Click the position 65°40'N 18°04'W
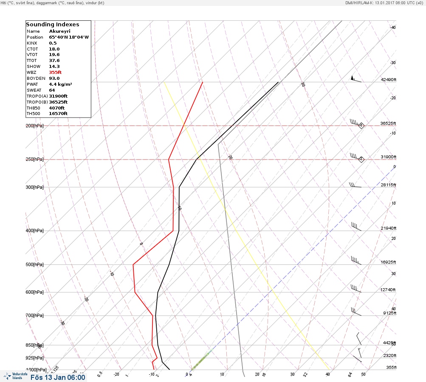This screenshot has height=382, width=426. [x=69, y=37]
